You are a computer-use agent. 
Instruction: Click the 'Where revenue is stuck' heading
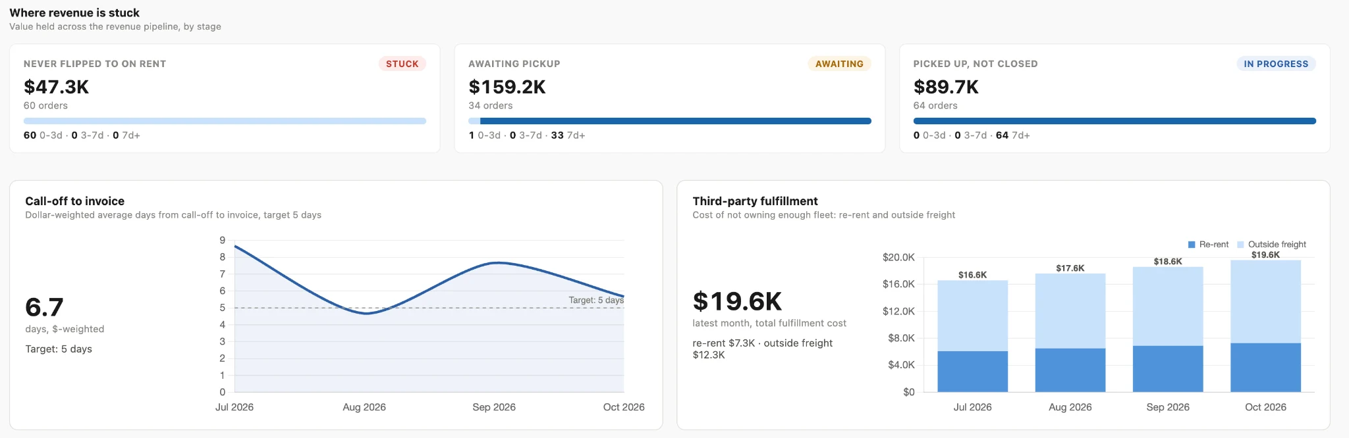(74, 12)
